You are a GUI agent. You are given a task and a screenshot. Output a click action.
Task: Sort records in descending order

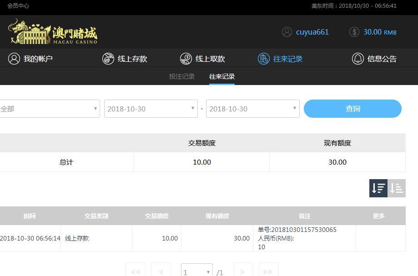378,188
